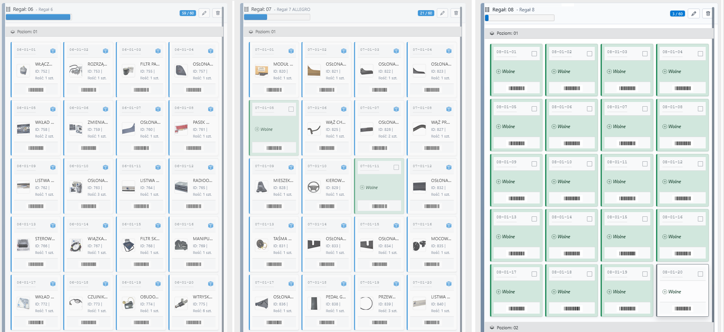Click the blue box icon on slot 06-01-01

click(x=53, y=51)
